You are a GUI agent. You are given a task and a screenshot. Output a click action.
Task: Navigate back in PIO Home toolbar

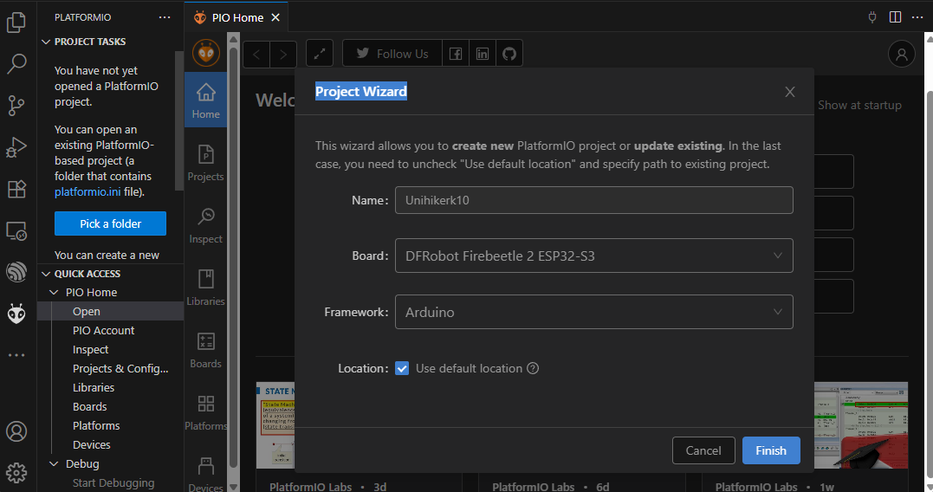pos(256,55)
